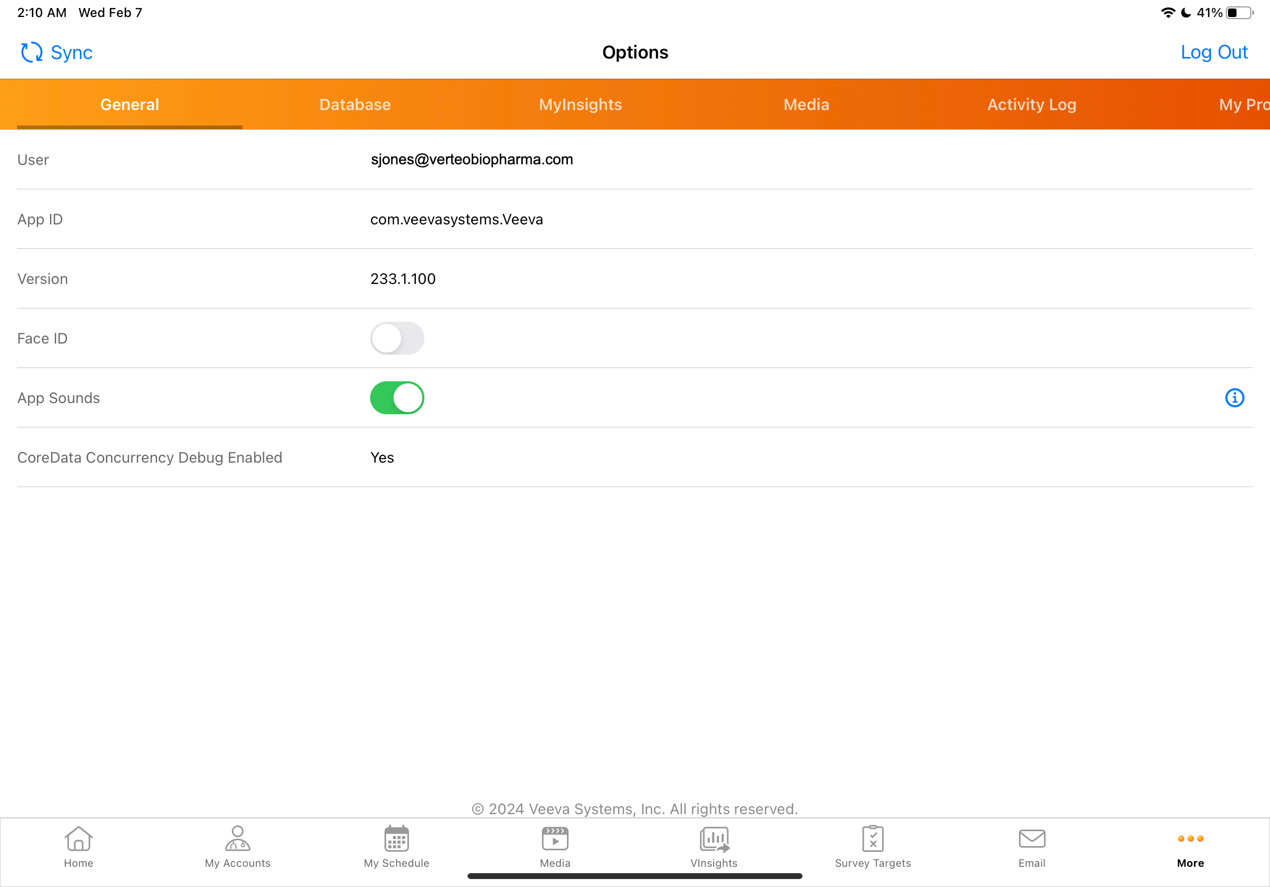Screen dimensions: 1270x887
Task: Tap the Sync refresh icon
Action: point(31,53)
